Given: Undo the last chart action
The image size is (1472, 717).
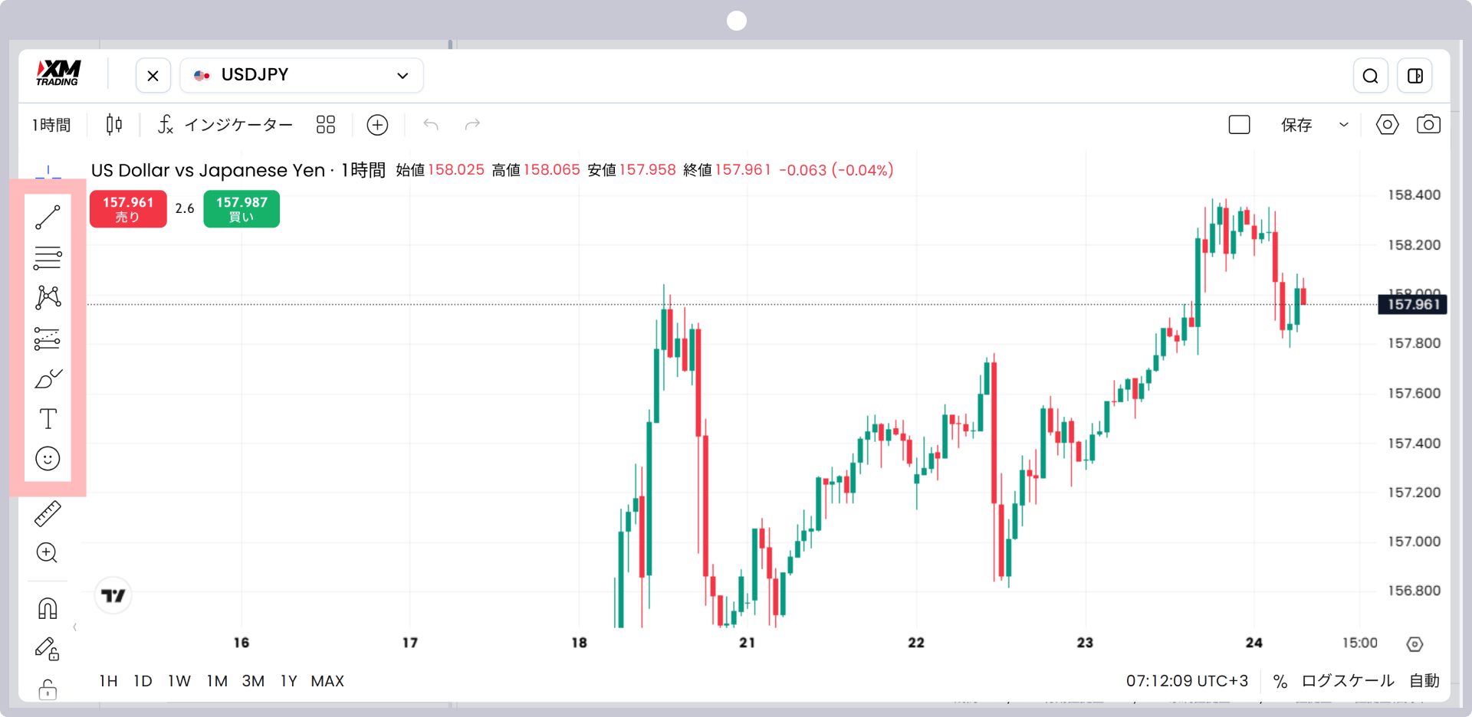Looking at the screenshot, I should pos(431,125).
